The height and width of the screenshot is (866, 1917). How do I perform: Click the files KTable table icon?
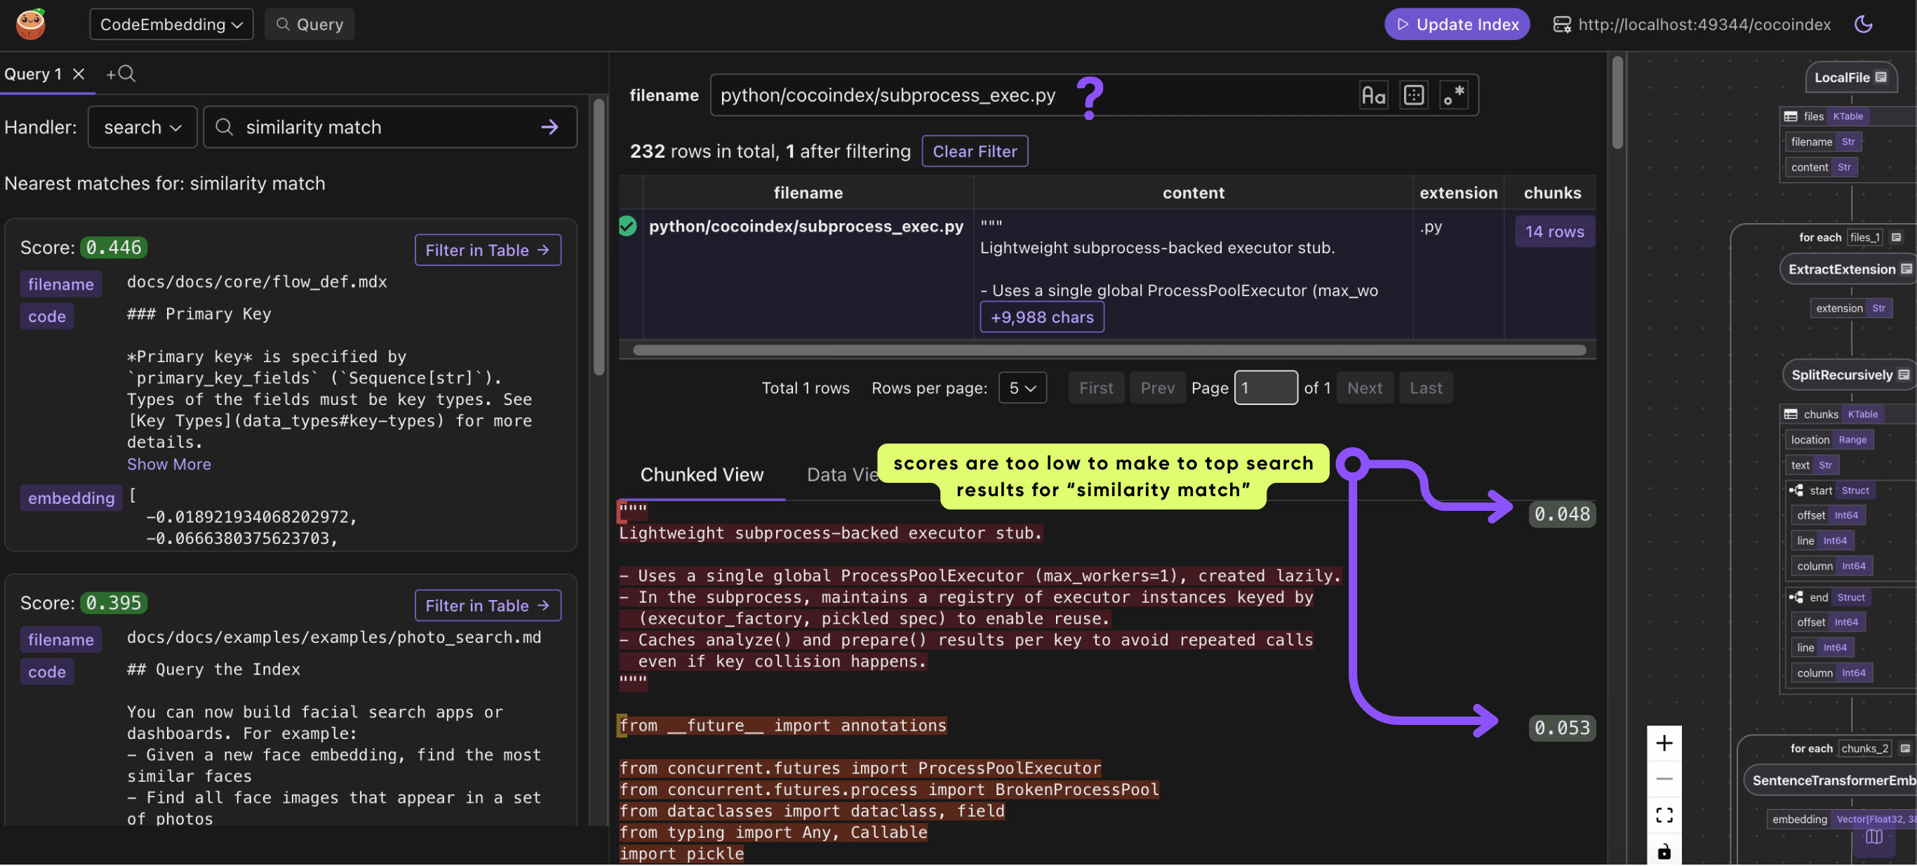[x=1791, y=116]
